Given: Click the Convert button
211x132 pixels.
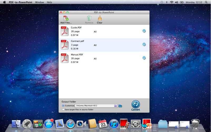Looking at the screenshot, I should pyautogui.click(x=136, y=105).
